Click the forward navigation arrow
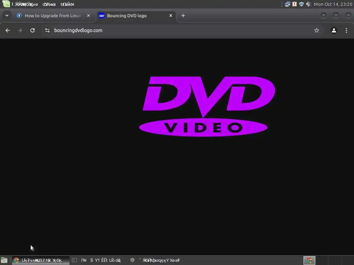Viewport: 354px width, 265px height. [x=20, y=30]
